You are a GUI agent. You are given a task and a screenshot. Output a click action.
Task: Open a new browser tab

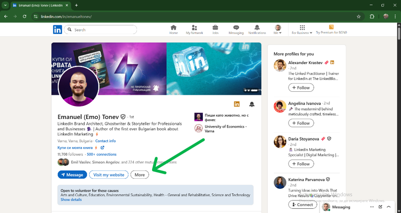click(76, 5)
